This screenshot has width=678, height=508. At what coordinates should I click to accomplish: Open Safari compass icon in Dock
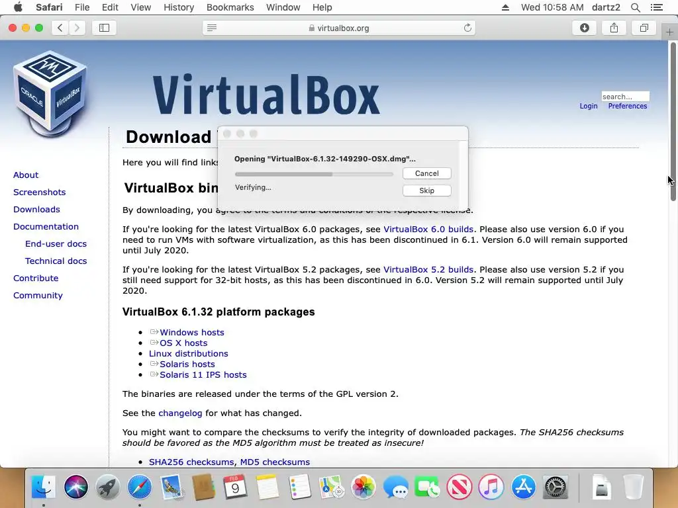click(x=140, y=486)
